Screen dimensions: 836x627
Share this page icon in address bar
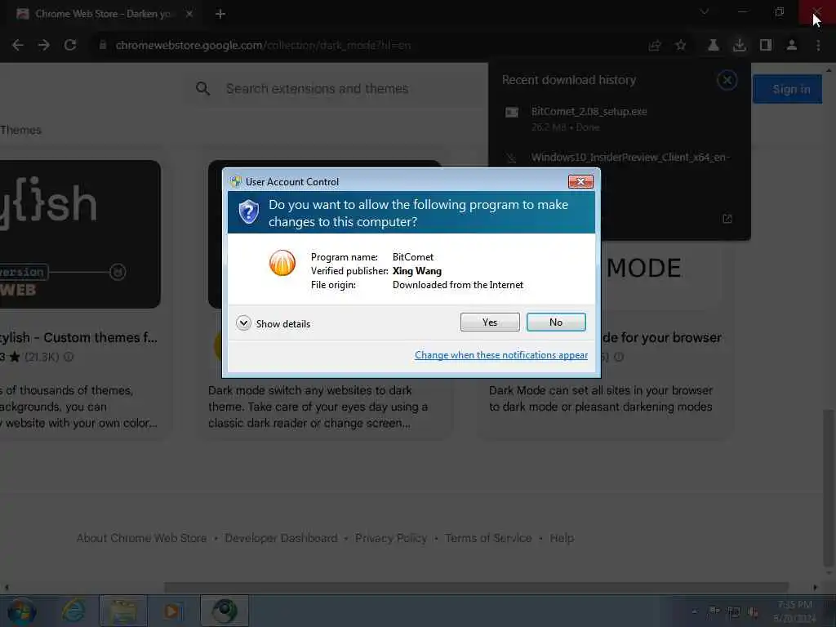coord(655,46)
